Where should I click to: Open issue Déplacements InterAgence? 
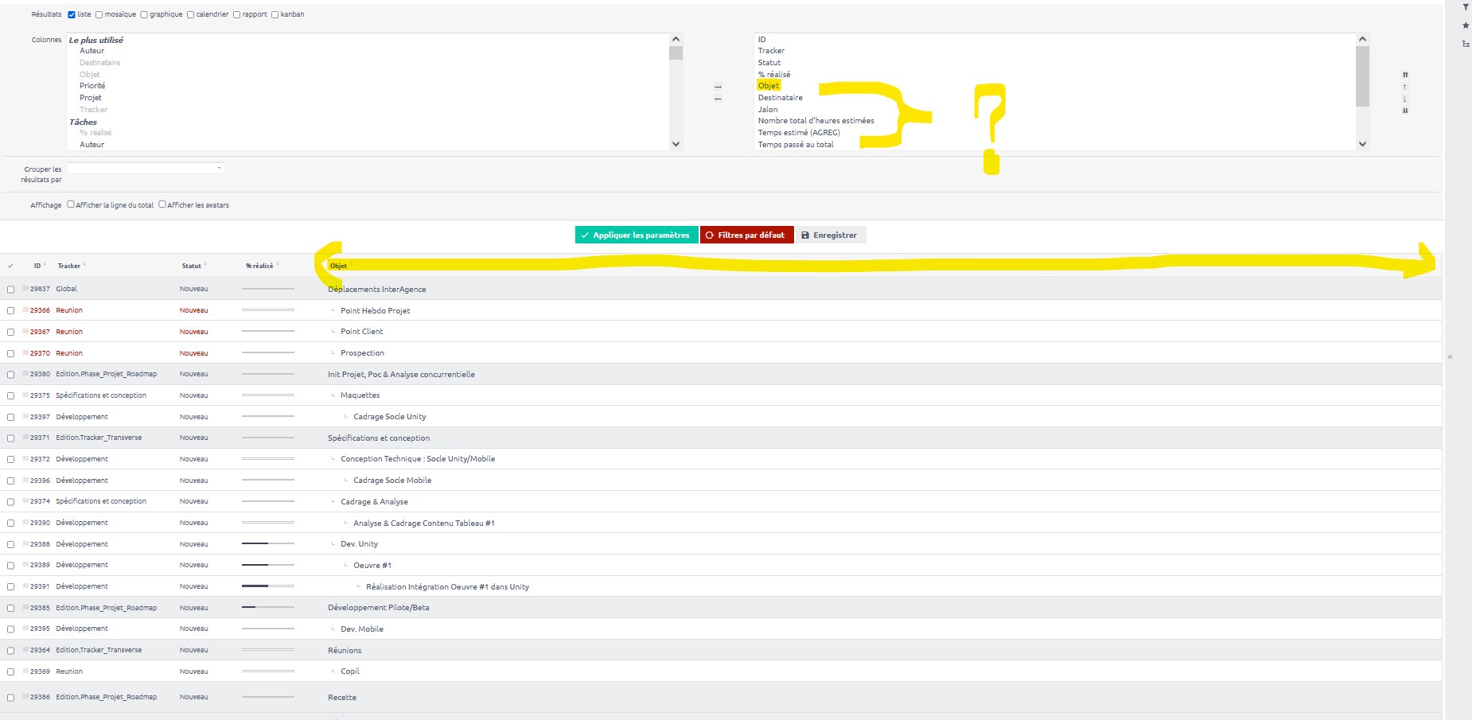(x=376, y=290)
